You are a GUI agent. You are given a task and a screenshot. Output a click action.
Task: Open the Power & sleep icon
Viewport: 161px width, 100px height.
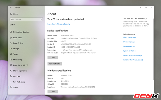click(11, 43)
